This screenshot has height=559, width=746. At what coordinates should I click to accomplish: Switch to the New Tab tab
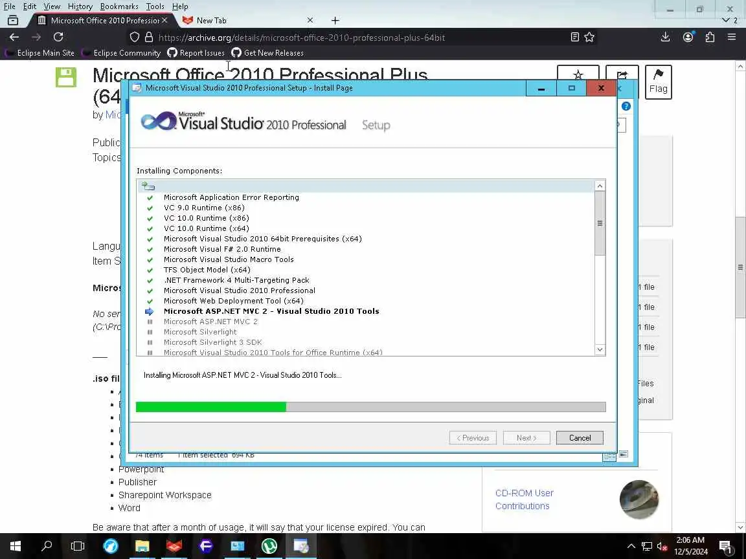click(247, 21)
